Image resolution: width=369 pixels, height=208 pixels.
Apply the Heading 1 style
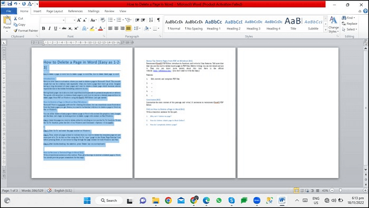[213, 24]
